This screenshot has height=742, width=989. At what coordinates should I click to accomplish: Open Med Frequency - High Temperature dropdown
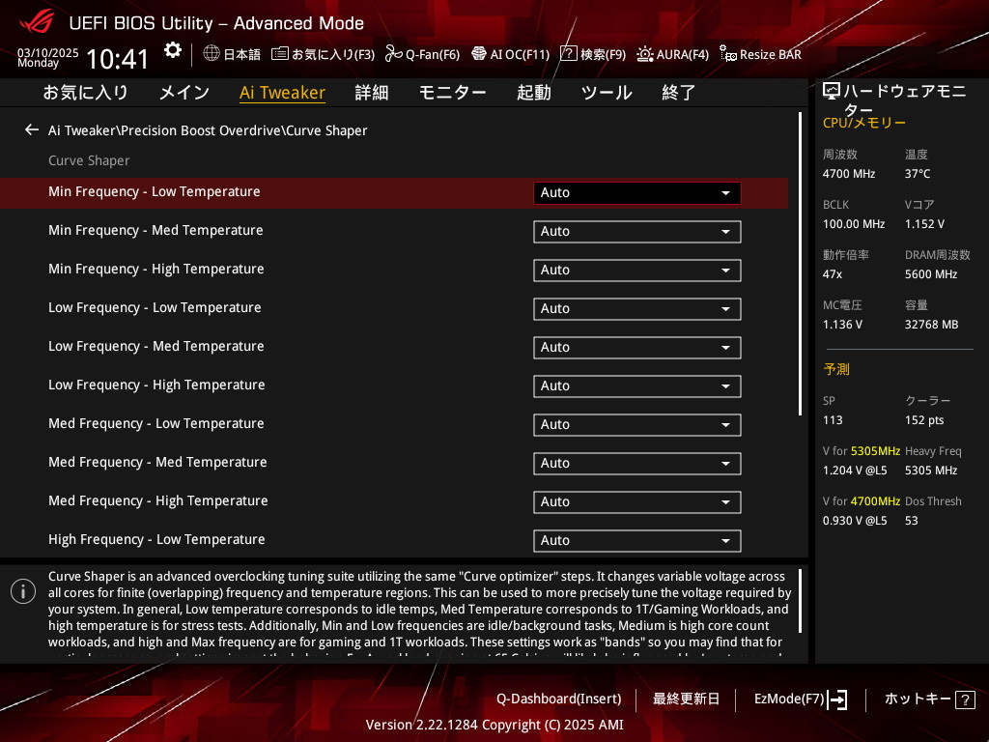[637, 501]
